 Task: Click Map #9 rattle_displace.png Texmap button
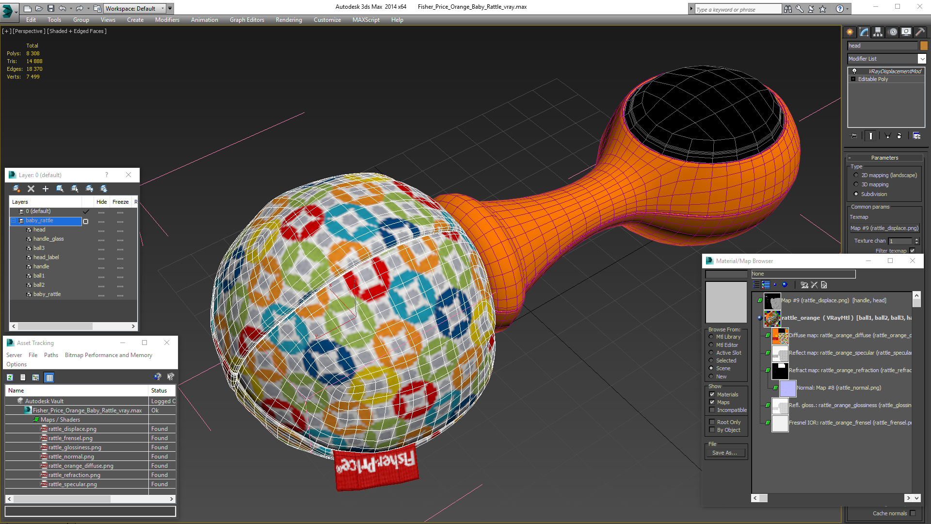884,228
